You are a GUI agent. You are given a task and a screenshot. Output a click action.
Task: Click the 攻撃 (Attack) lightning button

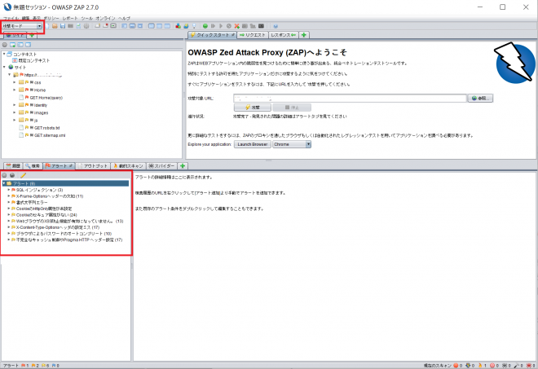(252, 108)
